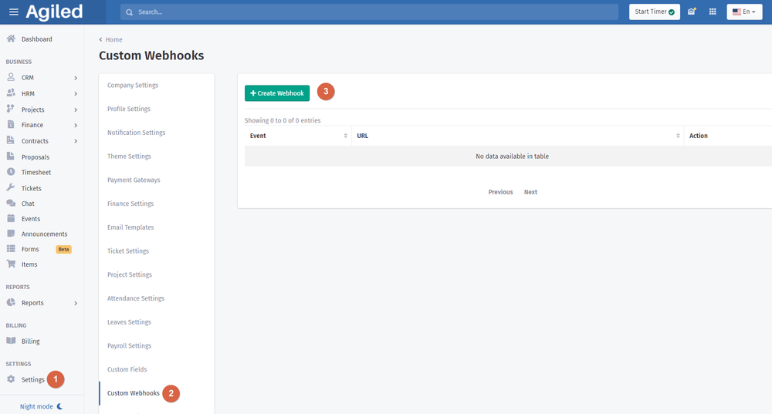Click the Dashboard home icon

click(11, 39)
